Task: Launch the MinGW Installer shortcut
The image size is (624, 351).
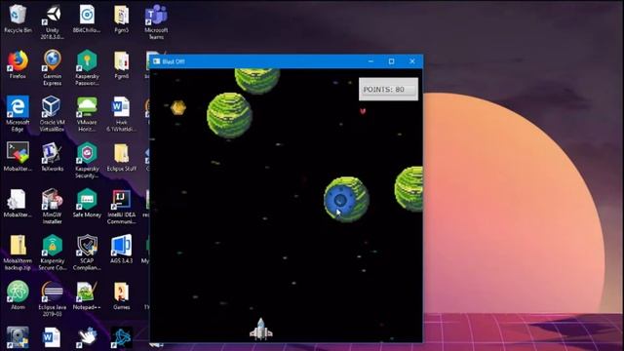Action: 52,206
